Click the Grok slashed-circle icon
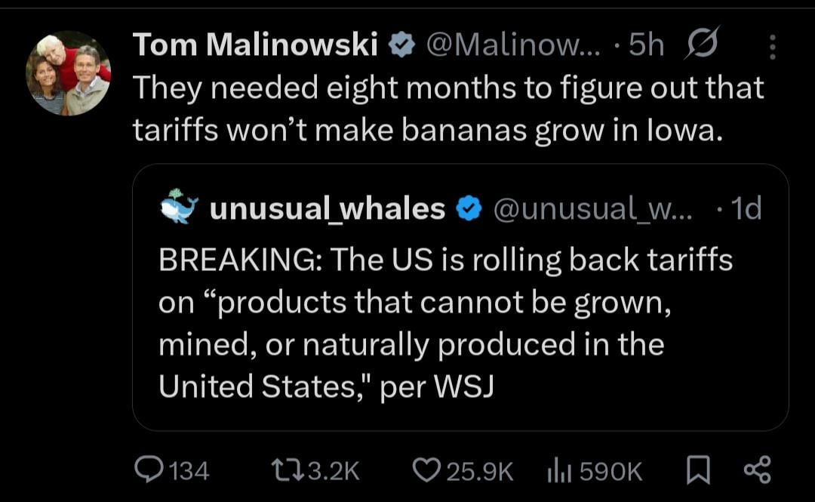 [x=702, y=45]
